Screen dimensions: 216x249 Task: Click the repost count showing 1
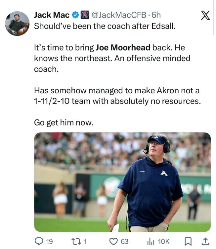(84, 241)
